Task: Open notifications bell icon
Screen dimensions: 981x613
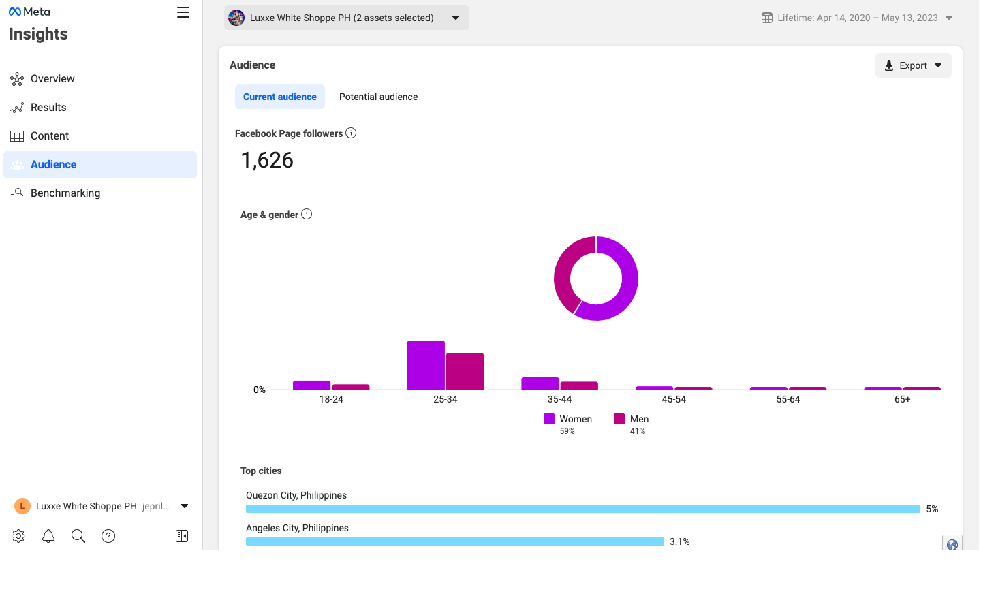Action: (48, 536)
